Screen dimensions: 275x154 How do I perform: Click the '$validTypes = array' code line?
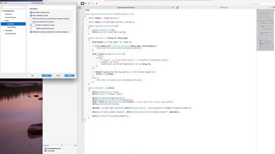pos(112,42)
